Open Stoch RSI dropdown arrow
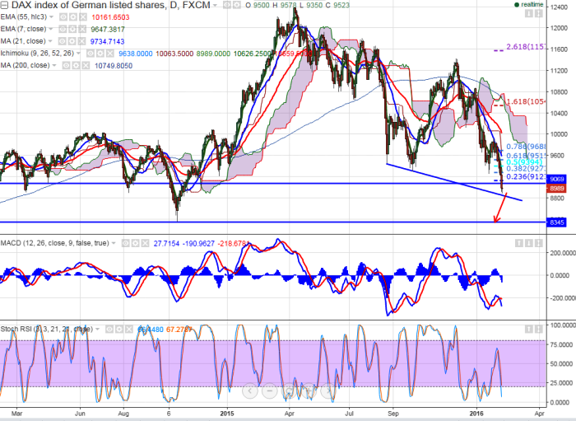Viewport: 576px width, 421px height. tap(97, 329)
